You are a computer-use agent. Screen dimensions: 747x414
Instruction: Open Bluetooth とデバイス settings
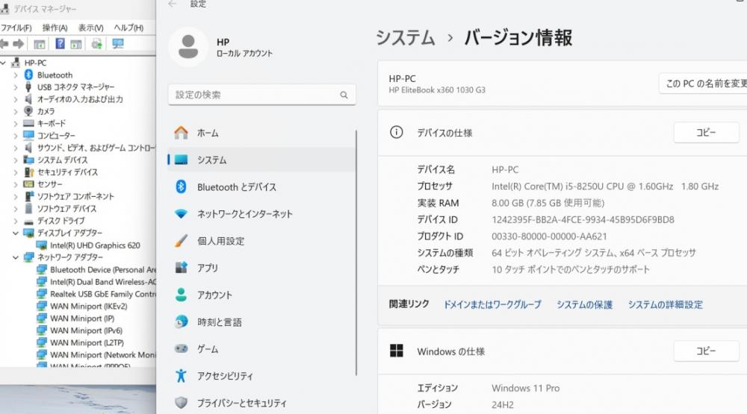pos(261,187)
